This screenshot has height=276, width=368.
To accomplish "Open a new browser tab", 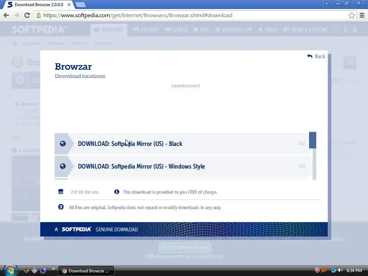I will pos(81,4).
